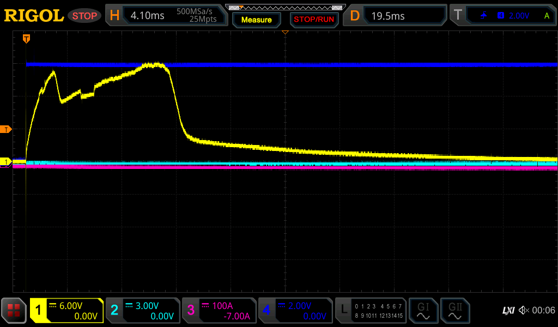This screenshot has height=327, width=558.
Task: Open the Measure menu
Action: click(x=256, y=20)
